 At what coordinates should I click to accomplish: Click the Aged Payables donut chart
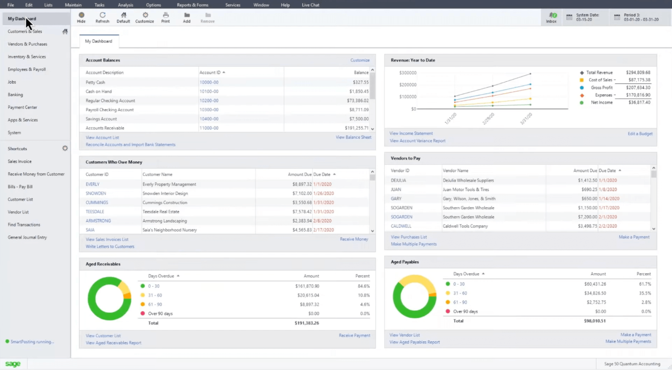point(414,296)
